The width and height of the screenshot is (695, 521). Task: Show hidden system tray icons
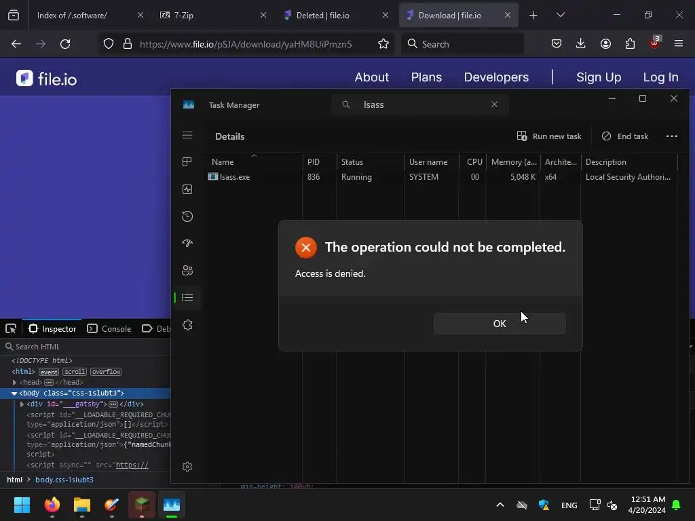[x=500, y=505]
